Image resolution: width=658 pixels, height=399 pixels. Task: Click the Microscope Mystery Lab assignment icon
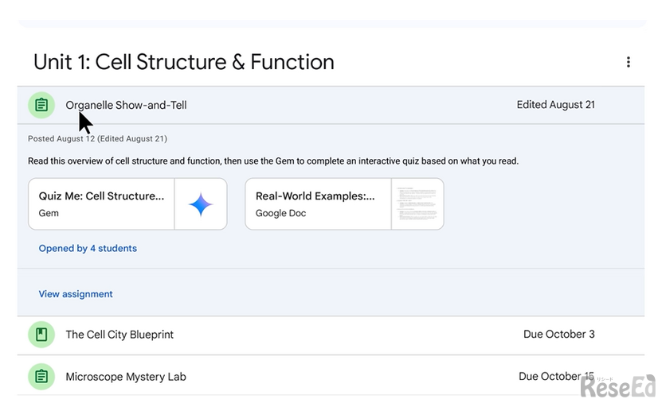(x=41, y=377)
